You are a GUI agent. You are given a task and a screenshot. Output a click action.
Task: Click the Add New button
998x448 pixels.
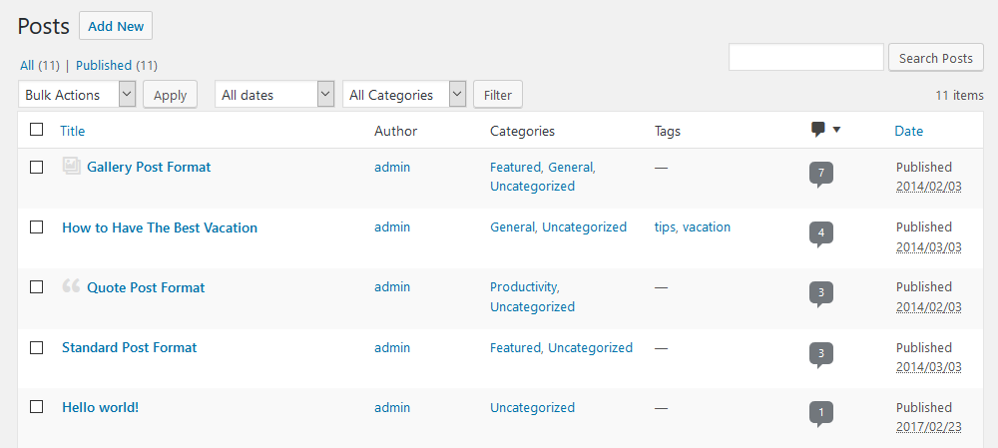click(116, 26)
